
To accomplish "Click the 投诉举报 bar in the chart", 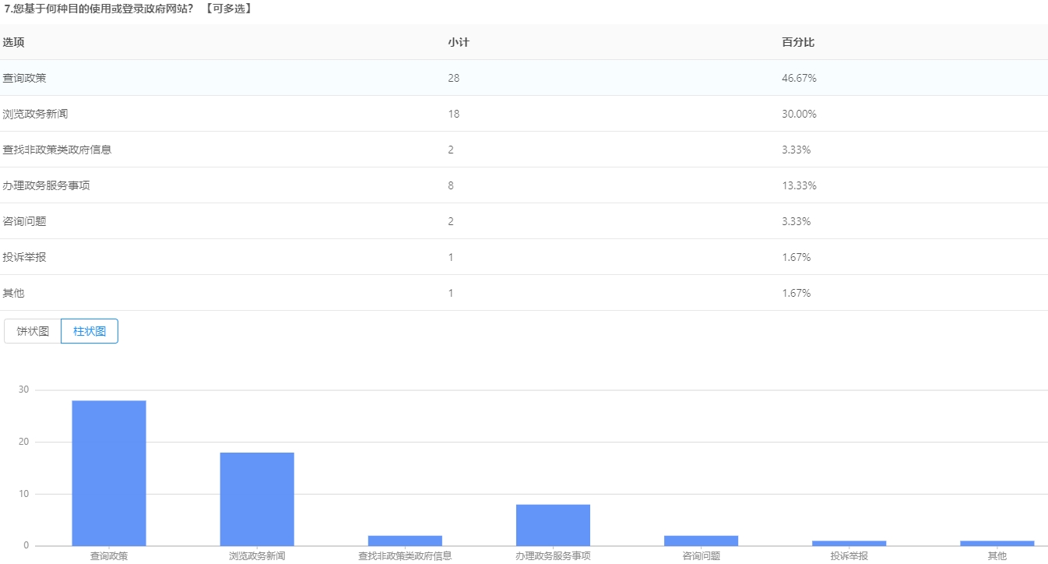I will 849,543.
